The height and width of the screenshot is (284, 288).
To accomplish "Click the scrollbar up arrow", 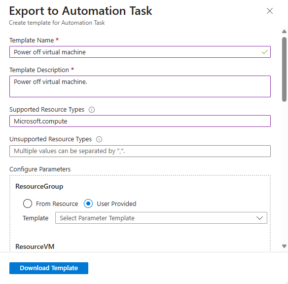I will [284, 32].
